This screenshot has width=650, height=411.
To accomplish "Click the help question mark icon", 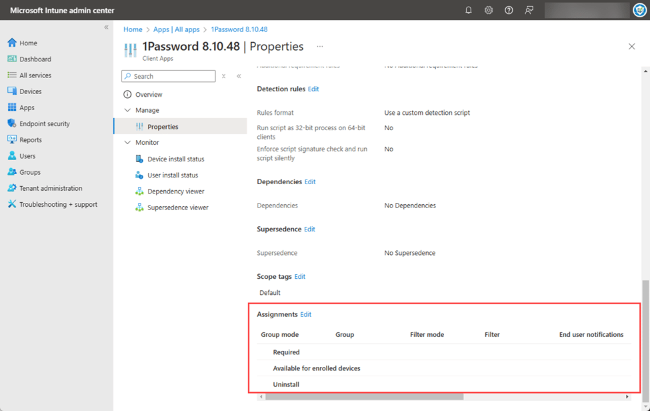I will pyautogui.click(x=509, y=11).
